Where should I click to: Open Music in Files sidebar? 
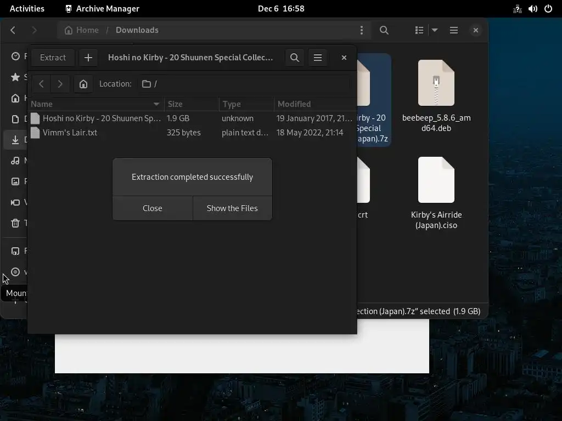15,161
